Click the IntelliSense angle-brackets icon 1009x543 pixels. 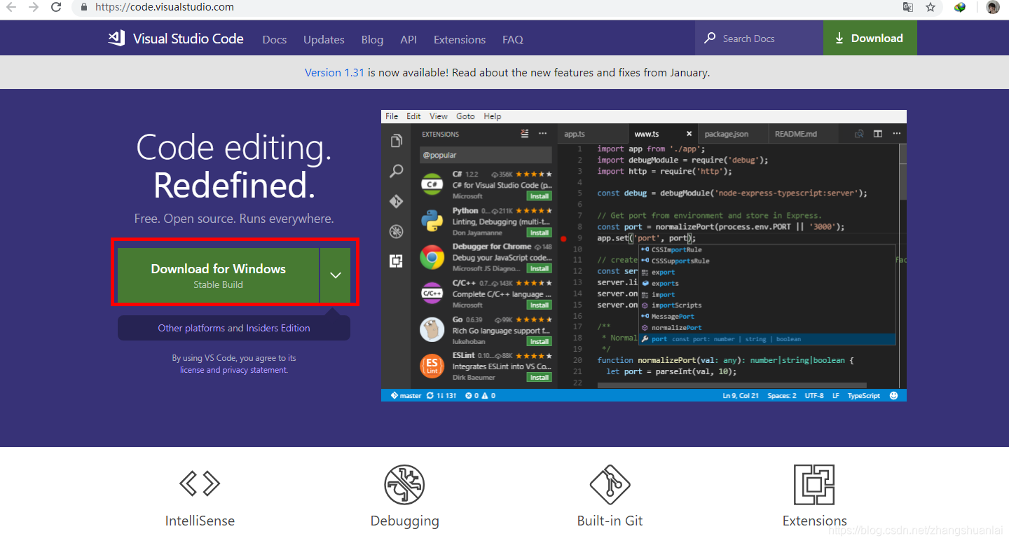click(x=200, y=483)
